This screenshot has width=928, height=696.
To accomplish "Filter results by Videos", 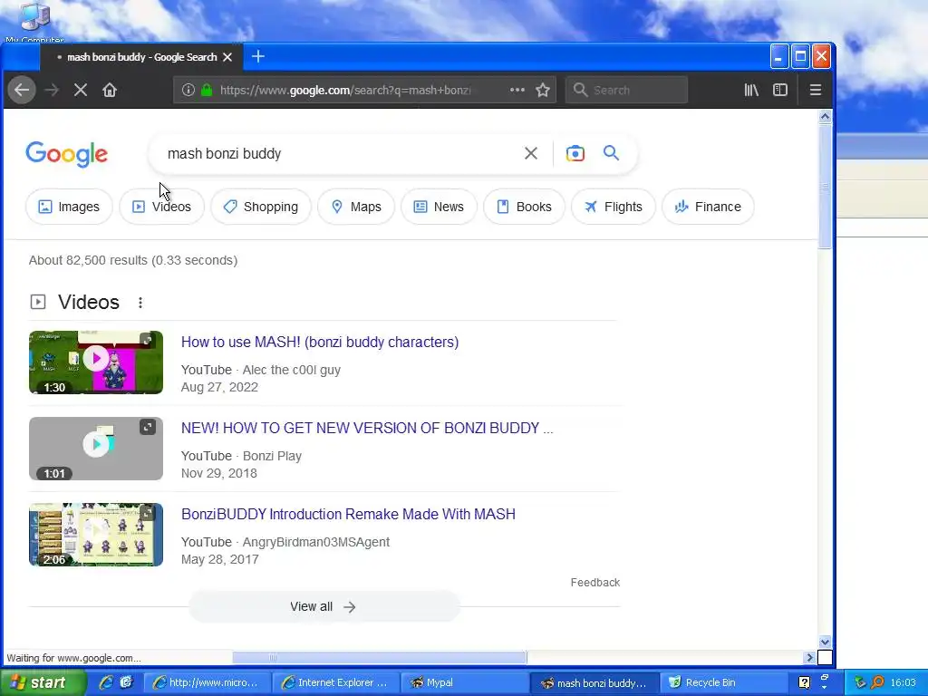I will pos(161,207).
